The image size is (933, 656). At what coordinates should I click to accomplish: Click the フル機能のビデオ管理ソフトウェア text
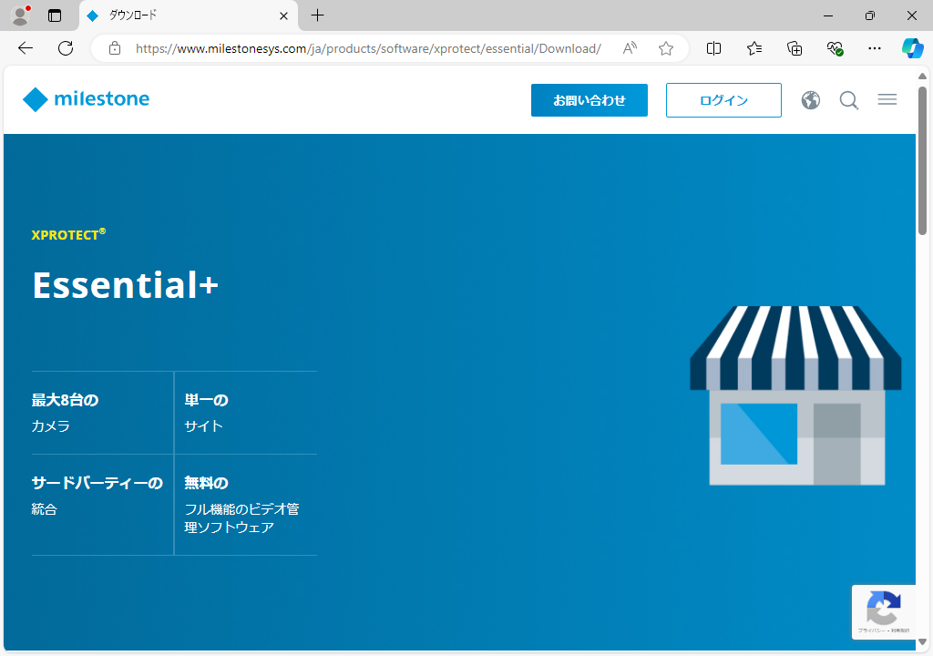click(241, 518)
